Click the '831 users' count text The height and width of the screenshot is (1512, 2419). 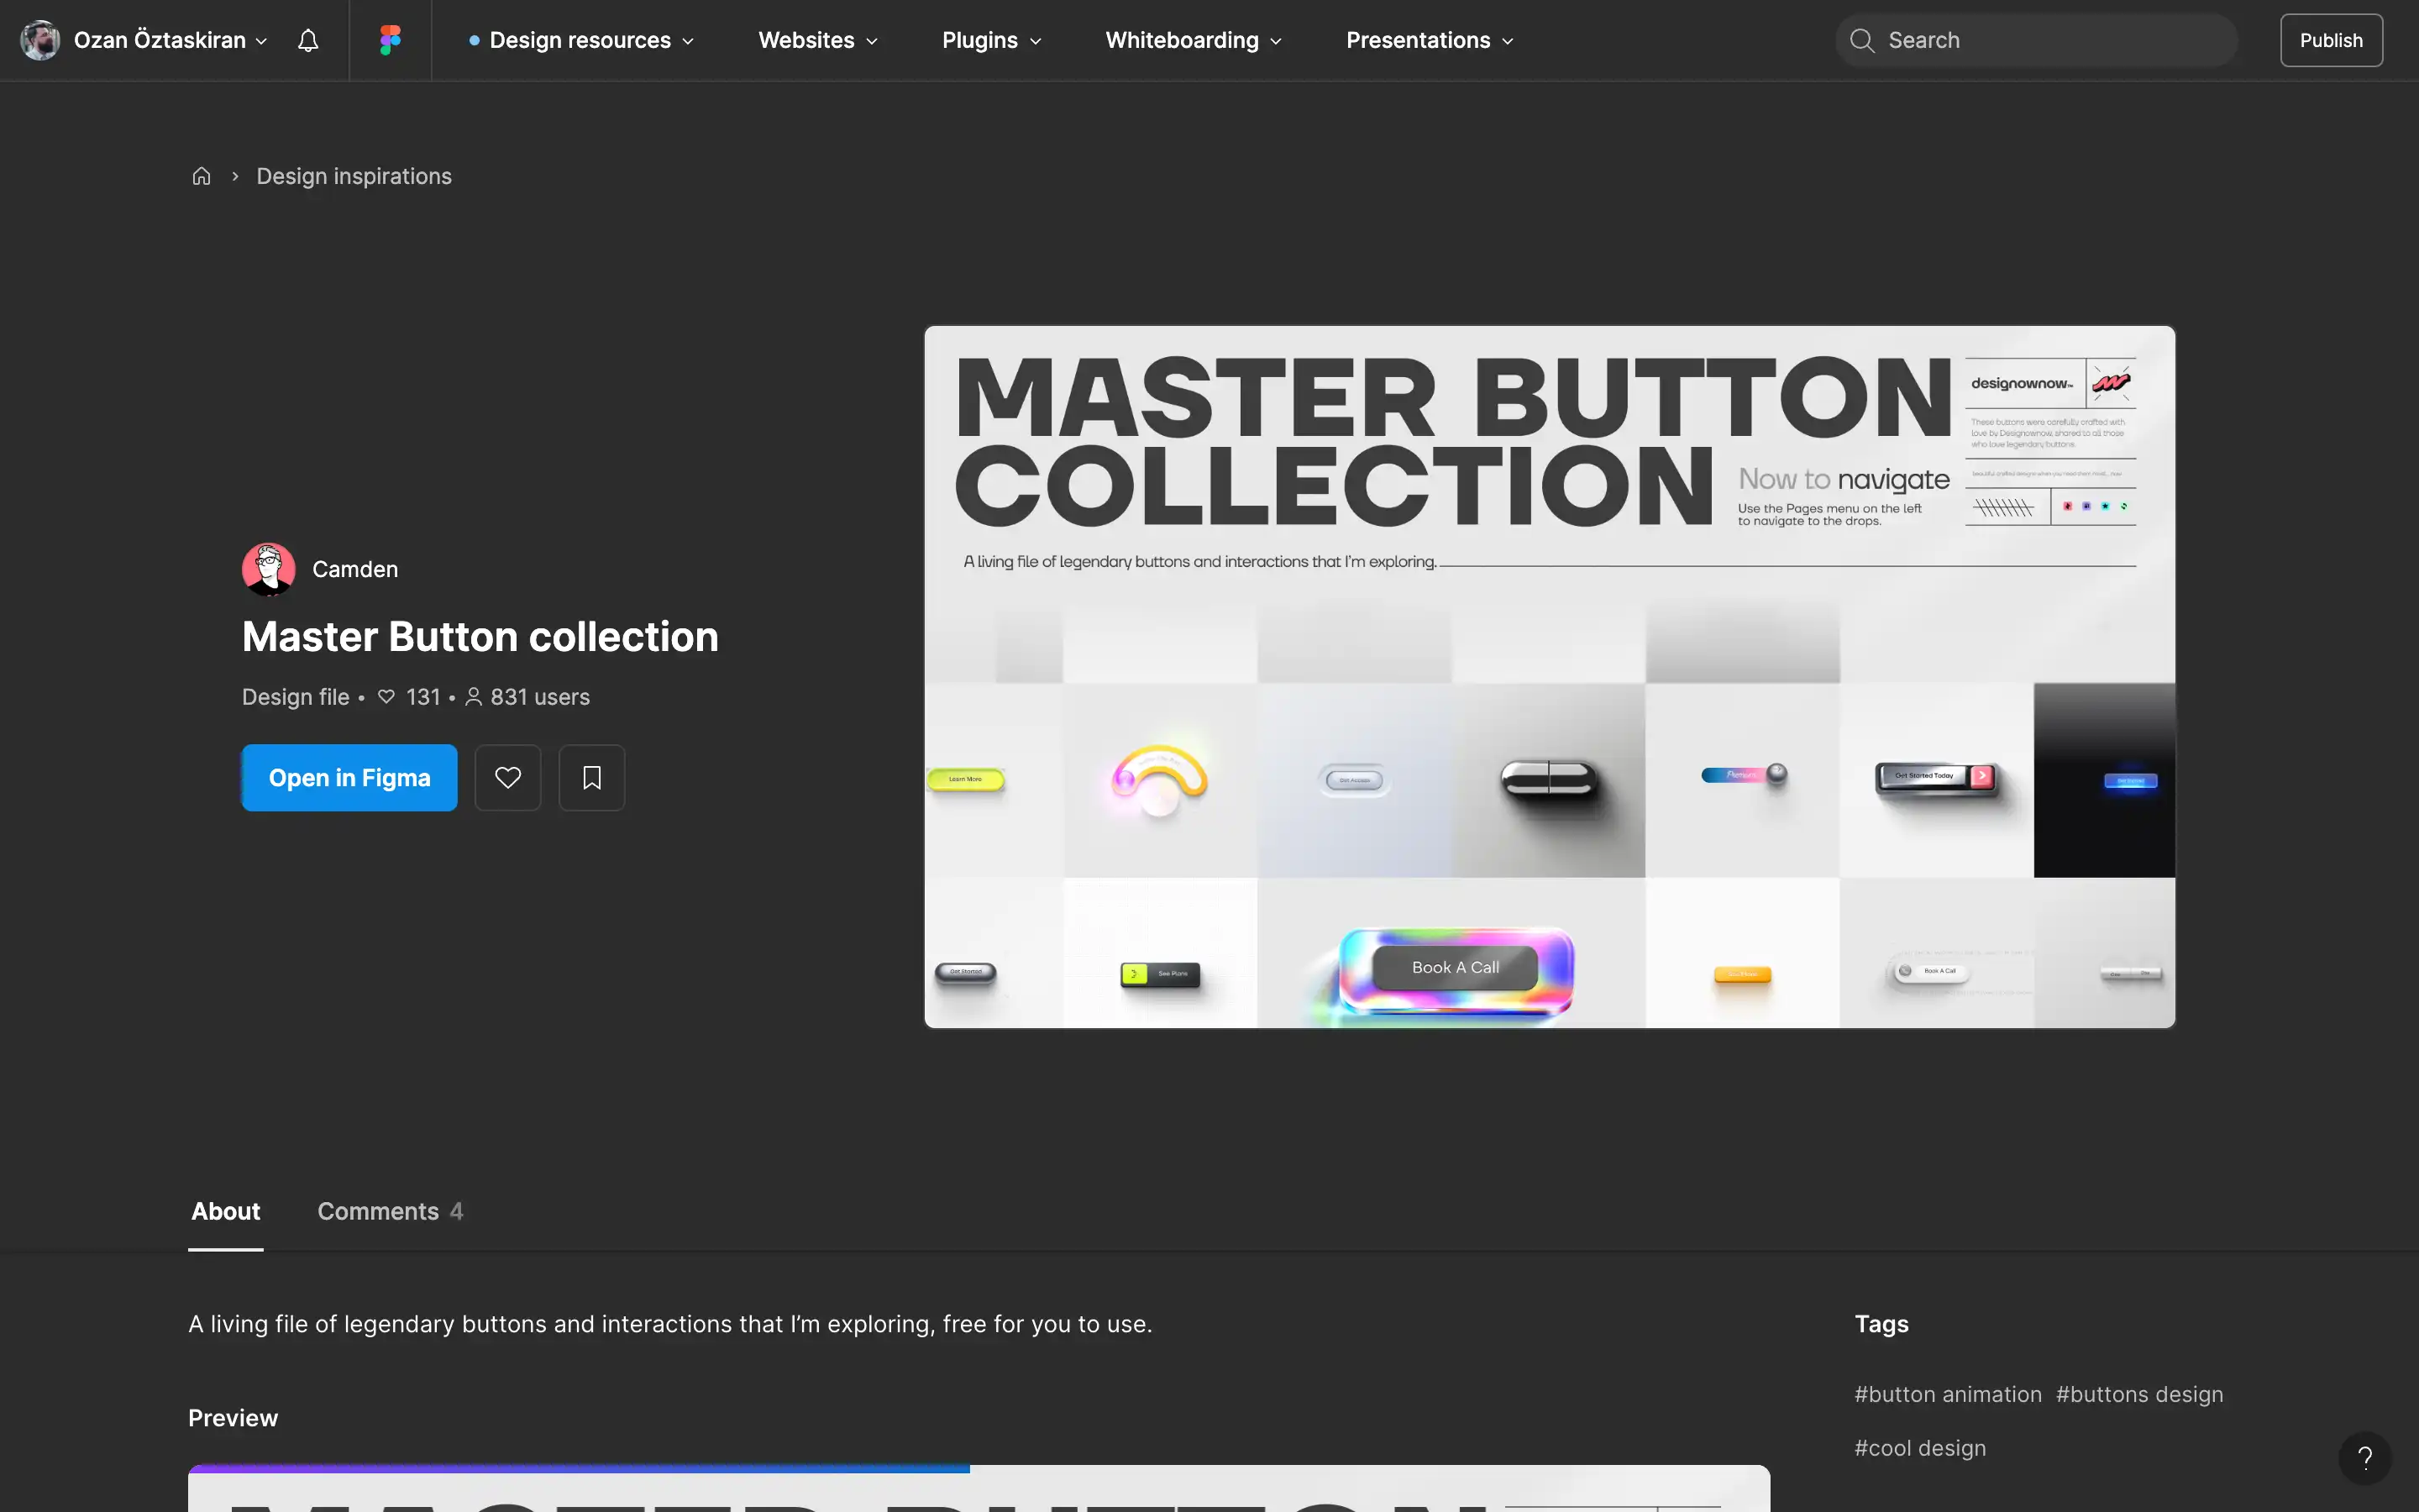coord(540,697)
